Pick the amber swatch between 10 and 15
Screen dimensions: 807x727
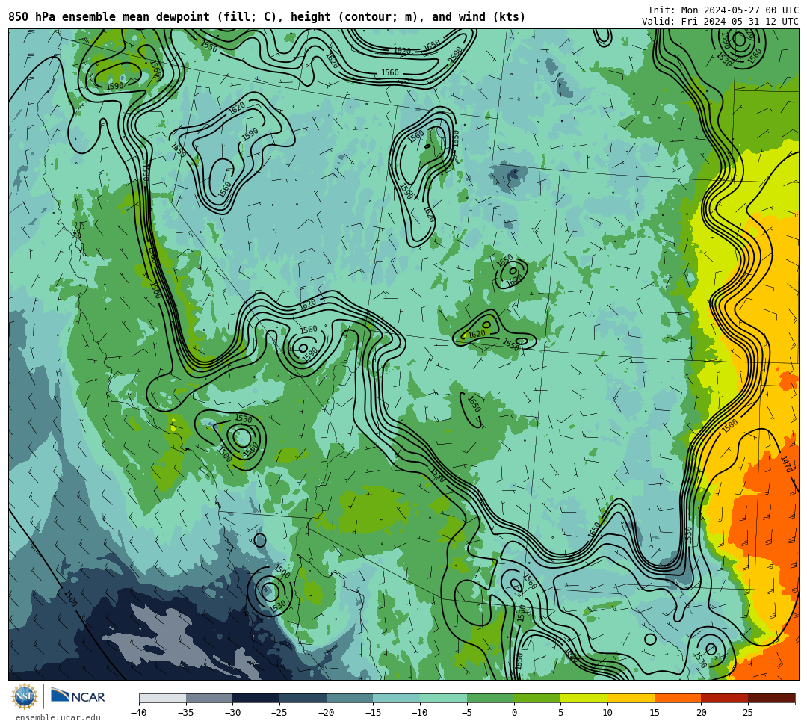631,698
